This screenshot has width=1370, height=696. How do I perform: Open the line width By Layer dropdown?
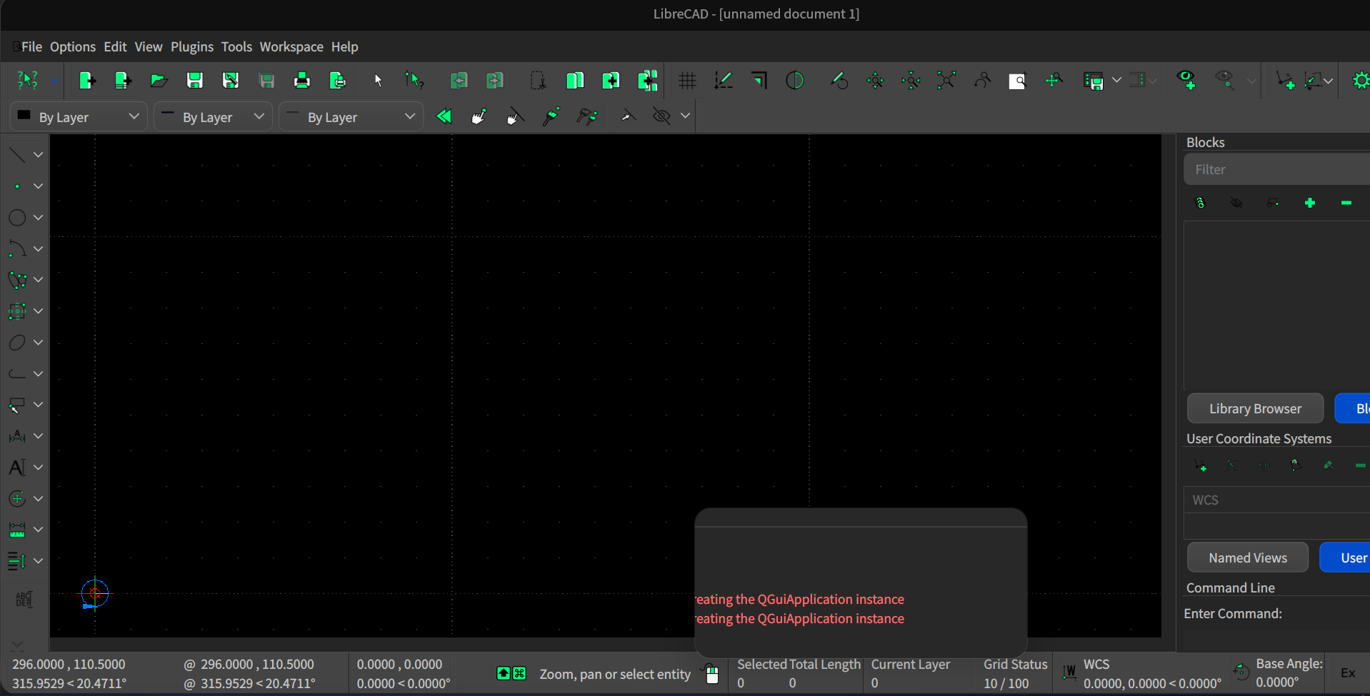click(x=213, y=116)
